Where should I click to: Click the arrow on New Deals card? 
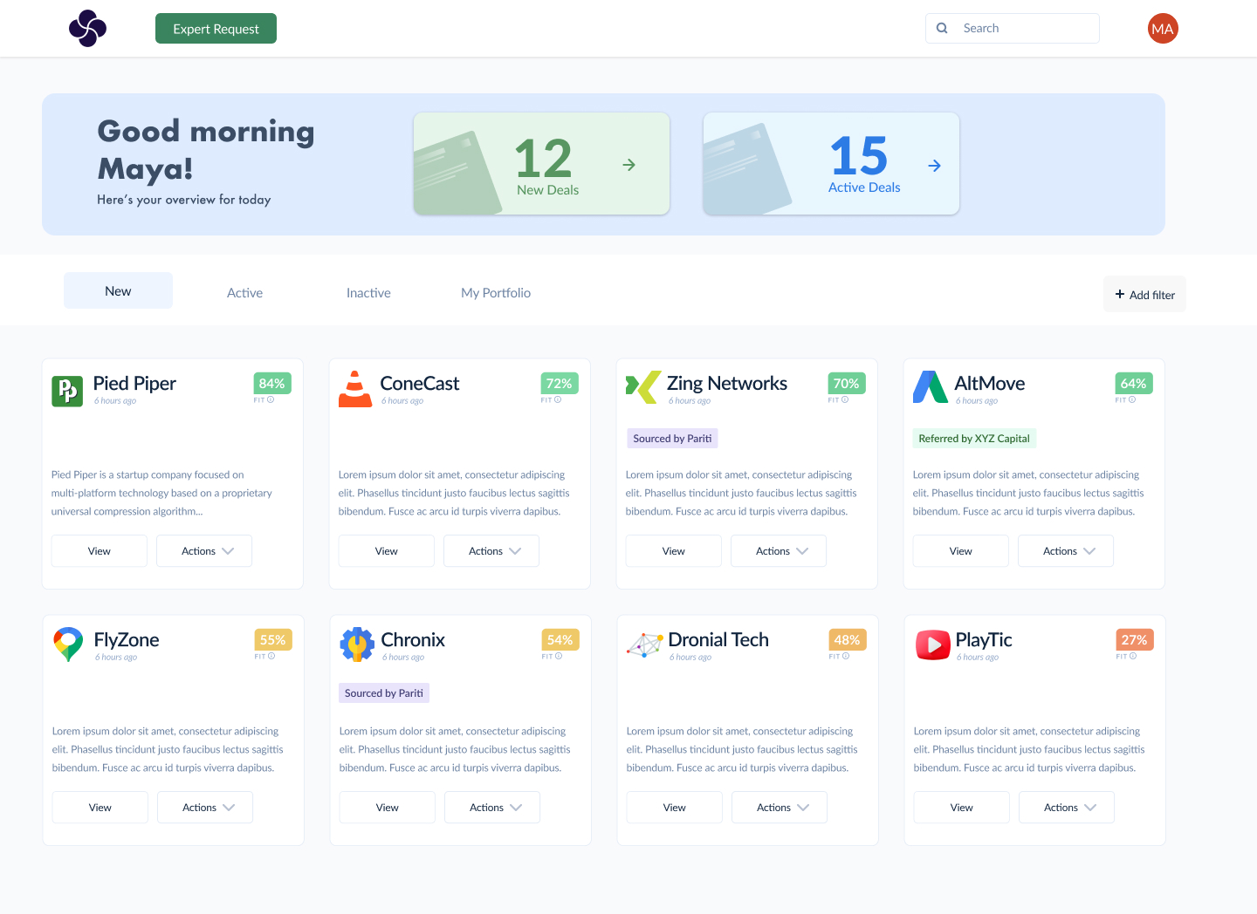(x=628, y=165)
